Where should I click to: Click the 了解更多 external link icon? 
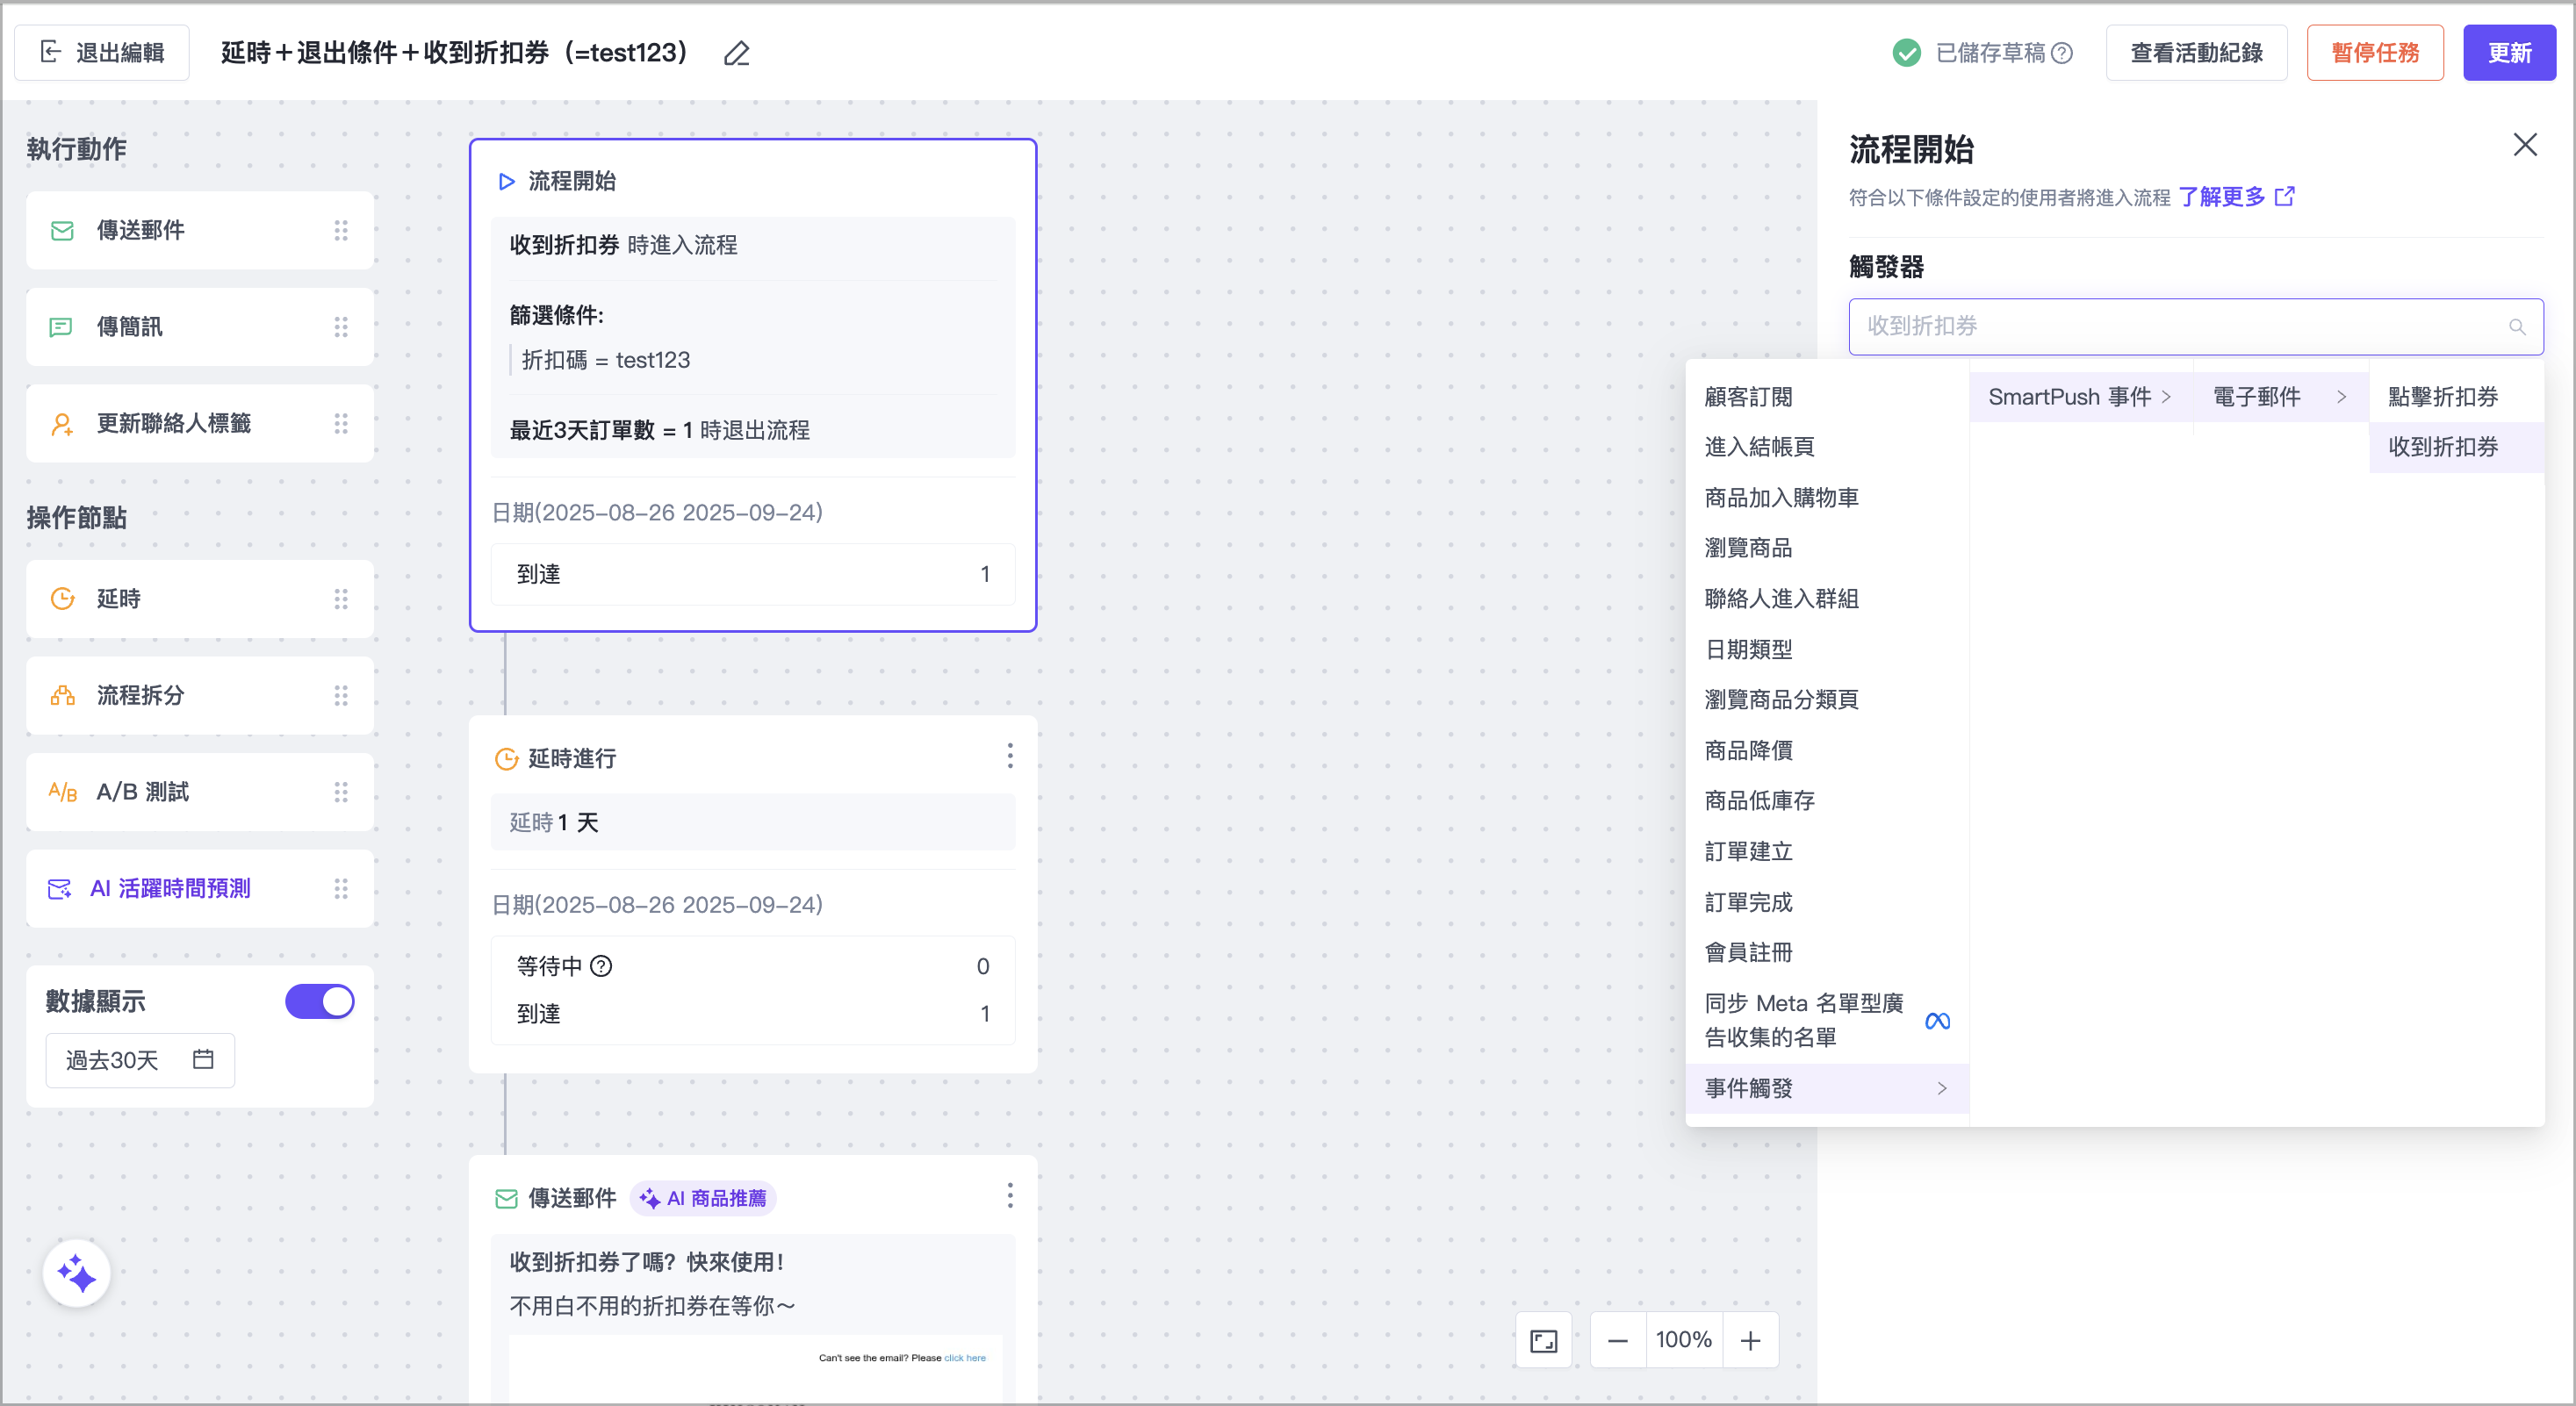(x=2285, y=196)
